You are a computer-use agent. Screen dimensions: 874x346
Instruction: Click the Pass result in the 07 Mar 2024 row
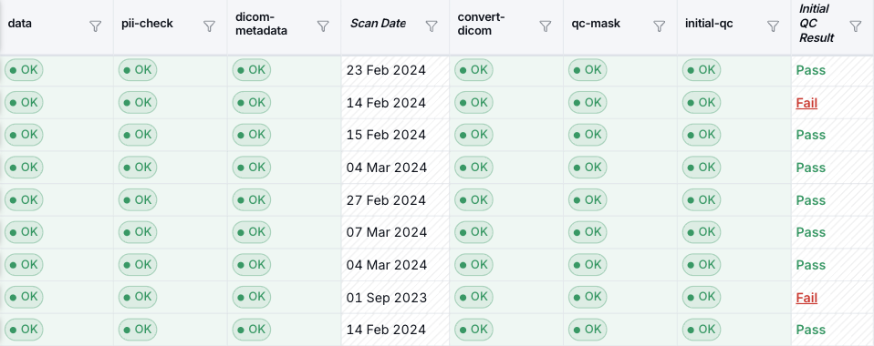[x=810, y=232]
